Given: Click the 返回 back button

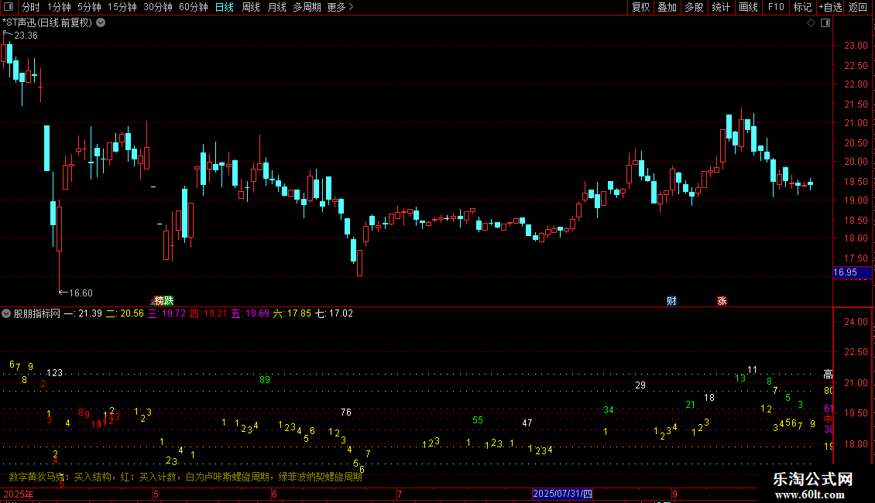Looking at the screenshot, I should [858, 7].
